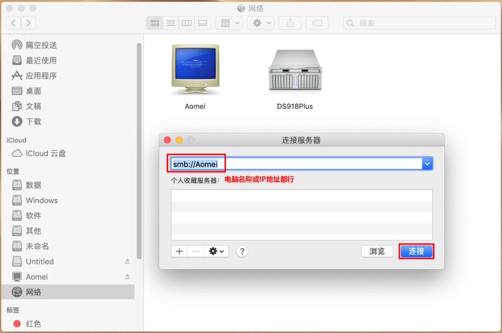Switch Finder to icon view
The width and height of the screenshot is (502, 333).
[155, 23]
